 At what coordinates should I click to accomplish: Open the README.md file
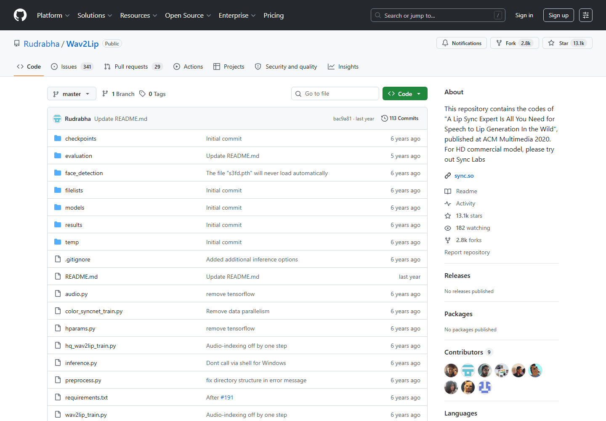(81, 277)
